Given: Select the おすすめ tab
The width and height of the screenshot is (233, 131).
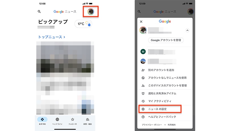Looking at the screenshot, I should click(x=42, y=121).
